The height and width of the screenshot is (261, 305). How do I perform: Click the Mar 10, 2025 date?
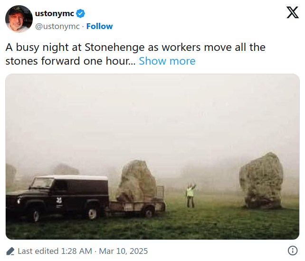(x=123, y=251)
